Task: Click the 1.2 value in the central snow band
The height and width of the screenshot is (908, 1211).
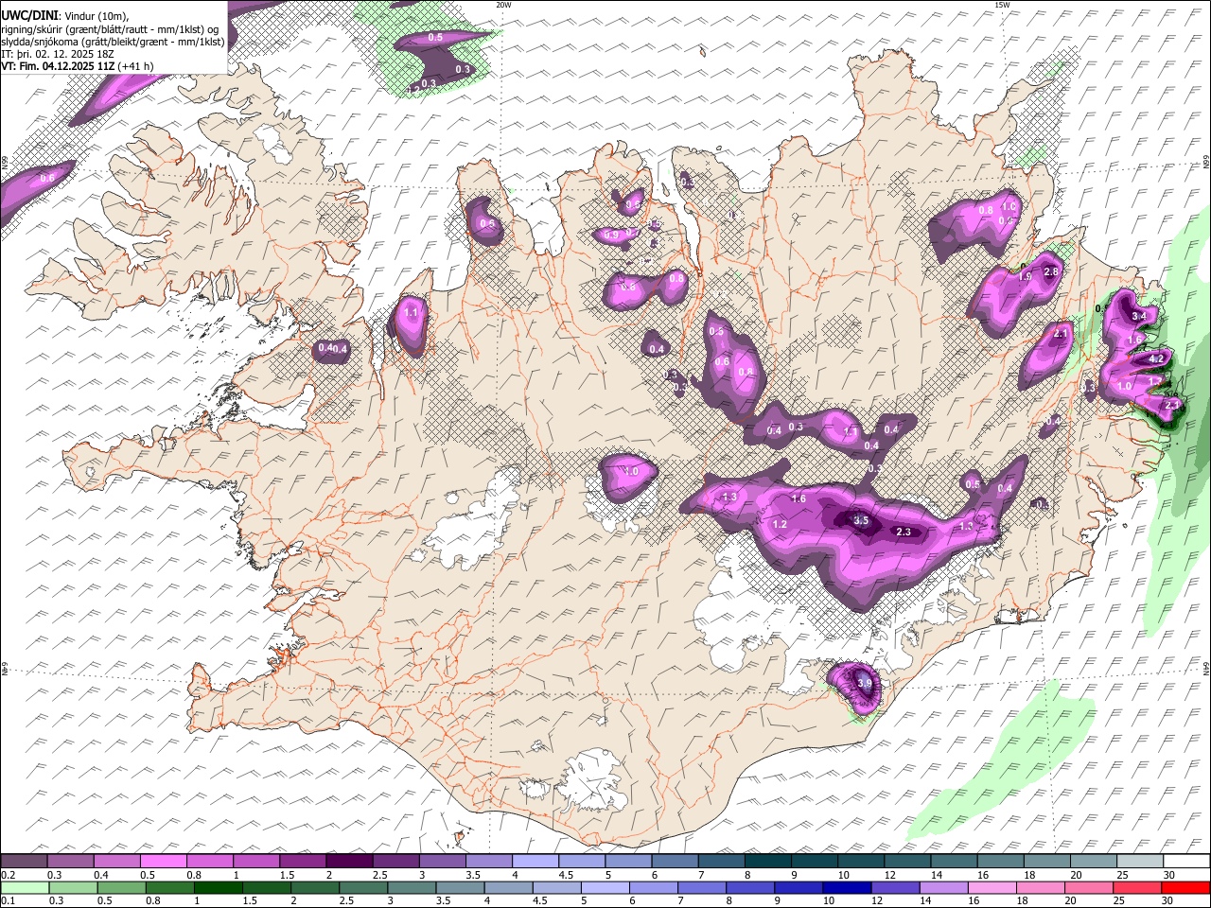Action: 780,525
